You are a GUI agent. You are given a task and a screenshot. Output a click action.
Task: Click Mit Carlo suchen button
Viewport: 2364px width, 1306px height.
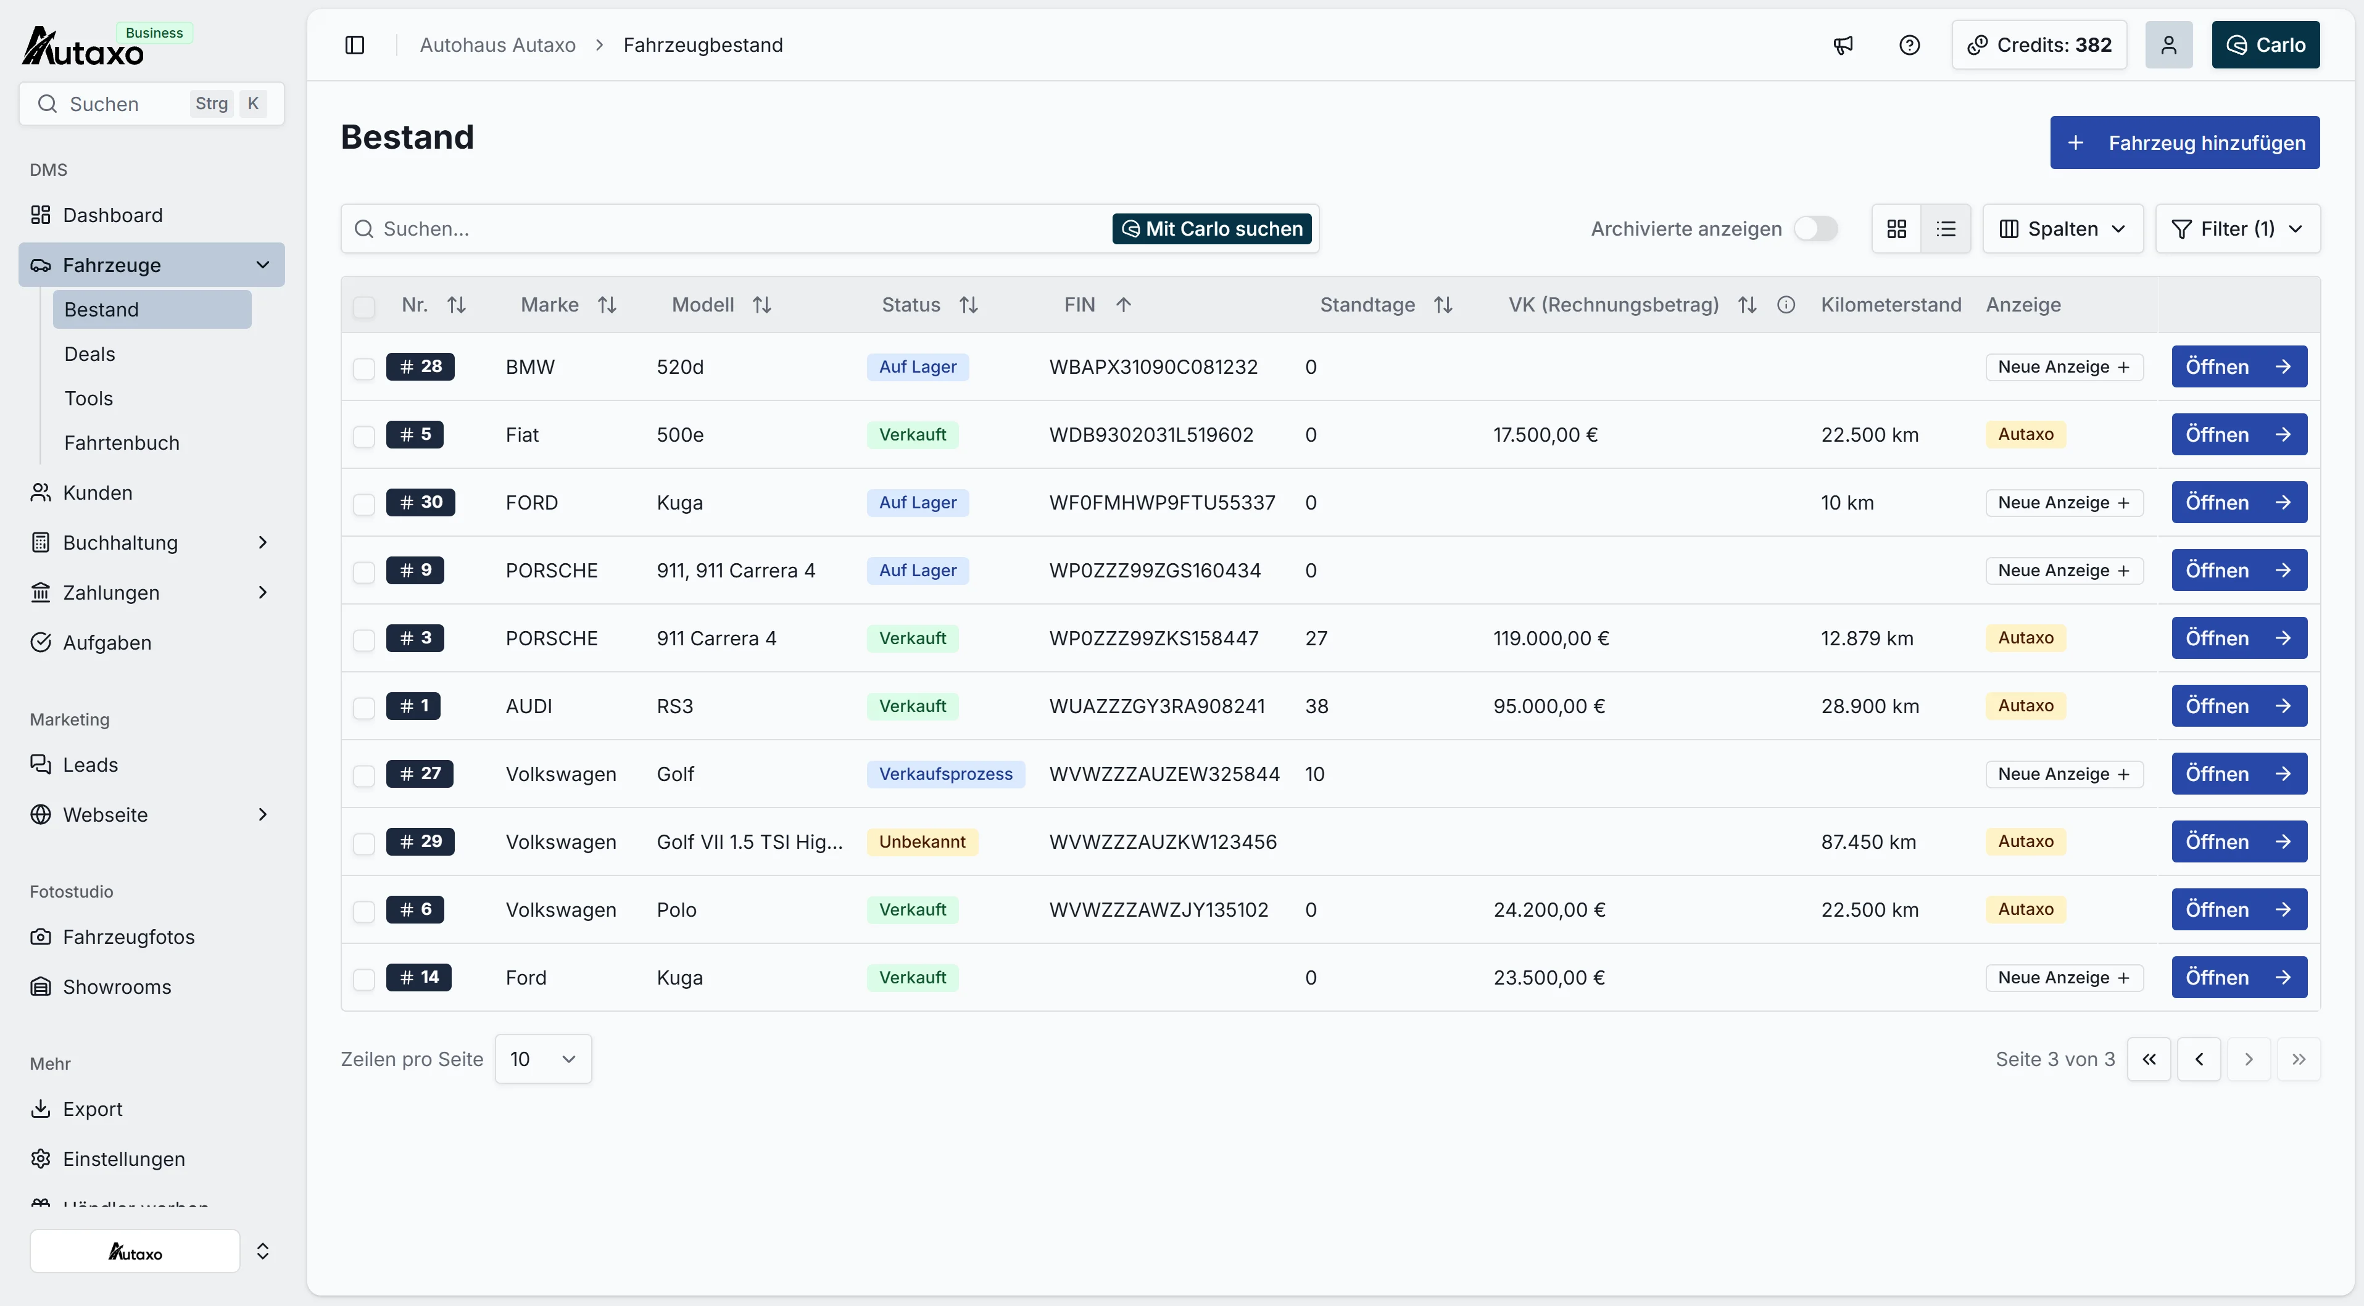click(1211, 228)
